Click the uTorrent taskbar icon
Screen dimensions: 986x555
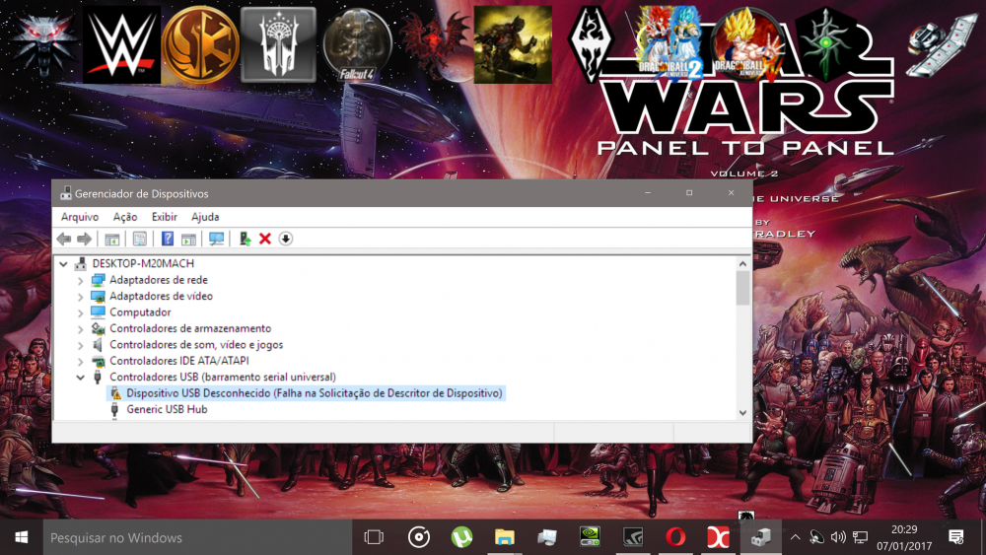(461, 537)
